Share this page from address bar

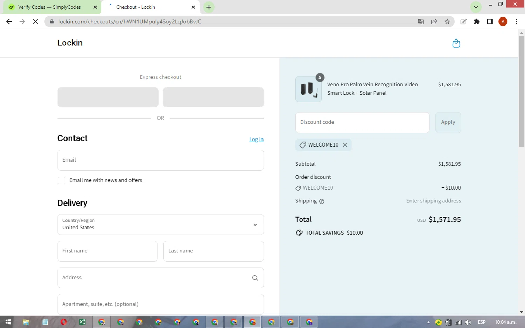(434, 22)
